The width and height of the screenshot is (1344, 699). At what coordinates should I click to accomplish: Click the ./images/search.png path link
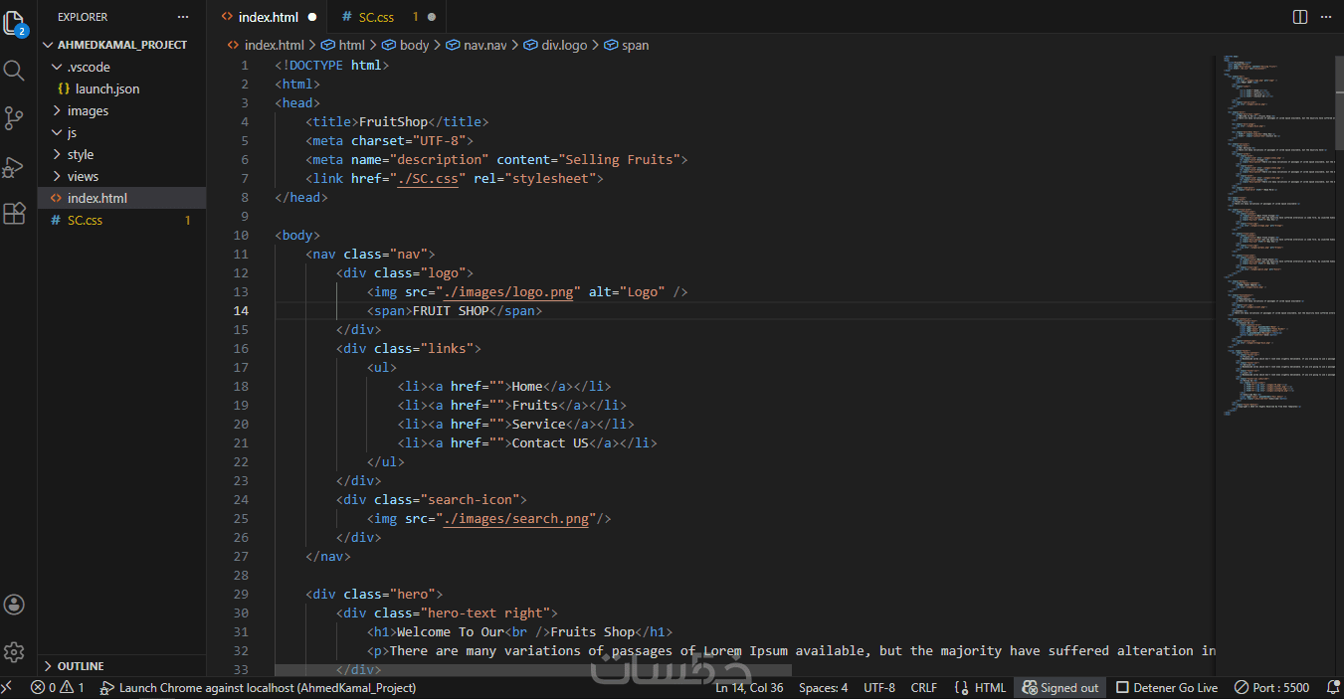518,519
